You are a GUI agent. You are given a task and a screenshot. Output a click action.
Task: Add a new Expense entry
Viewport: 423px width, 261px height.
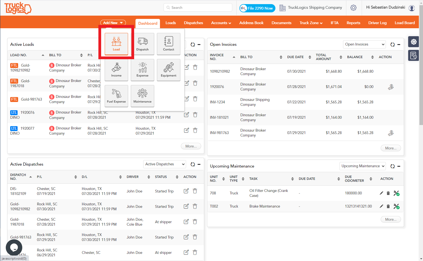[142, 70]
